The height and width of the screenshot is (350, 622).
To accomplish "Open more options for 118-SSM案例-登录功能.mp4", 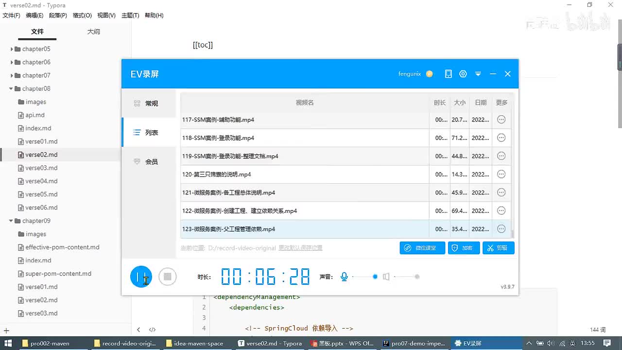I will [501, 138].
